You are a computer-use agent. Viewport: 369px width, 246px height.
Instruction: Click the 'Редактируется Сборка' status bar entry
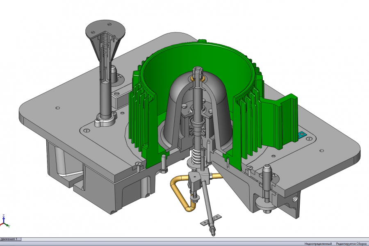351,244
